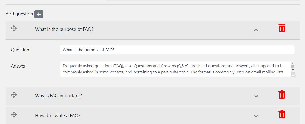Click the 'How do I write a FAQ?' header title
The image size is (305, 124).
click(58, 116)
